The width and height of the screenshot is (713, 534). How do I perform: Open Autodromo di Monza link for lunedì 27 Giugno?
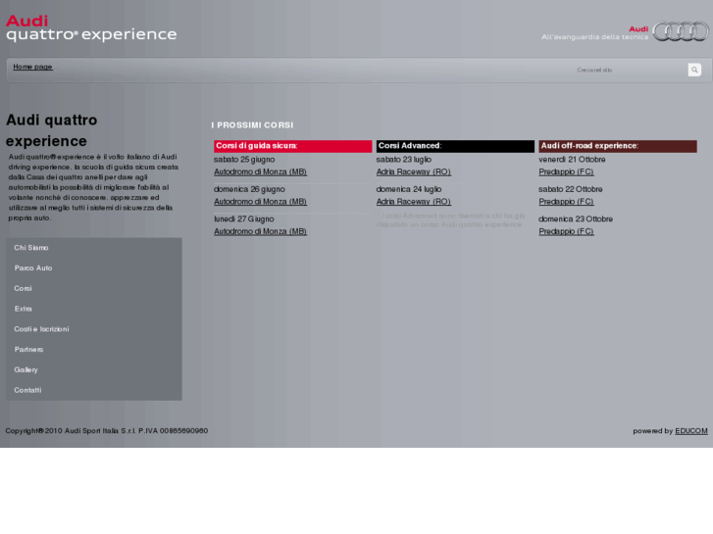tap(260, 231)
